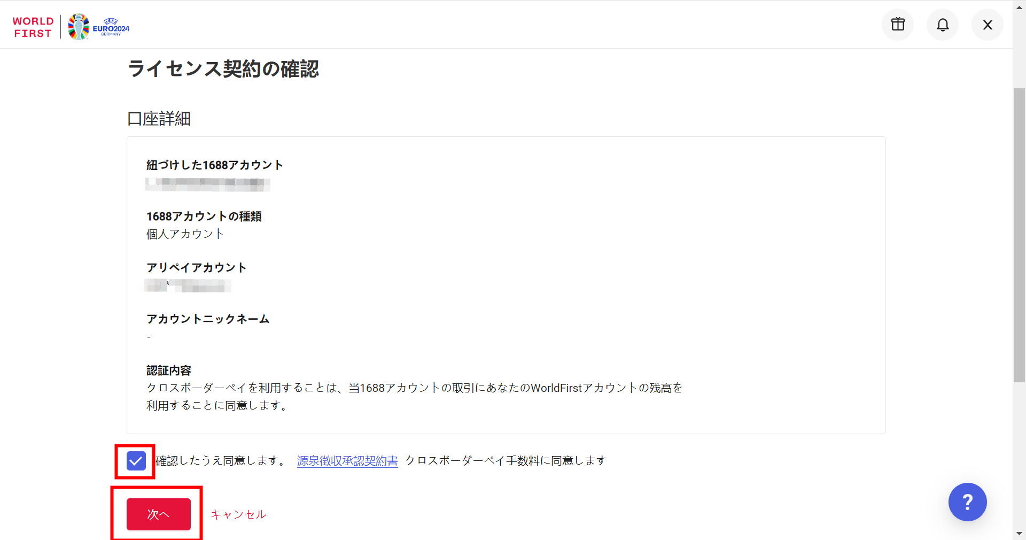Click the UEFA EURO 2024 logo
The height and width of the screenshot is (540, 1026).
click(98, 26)
